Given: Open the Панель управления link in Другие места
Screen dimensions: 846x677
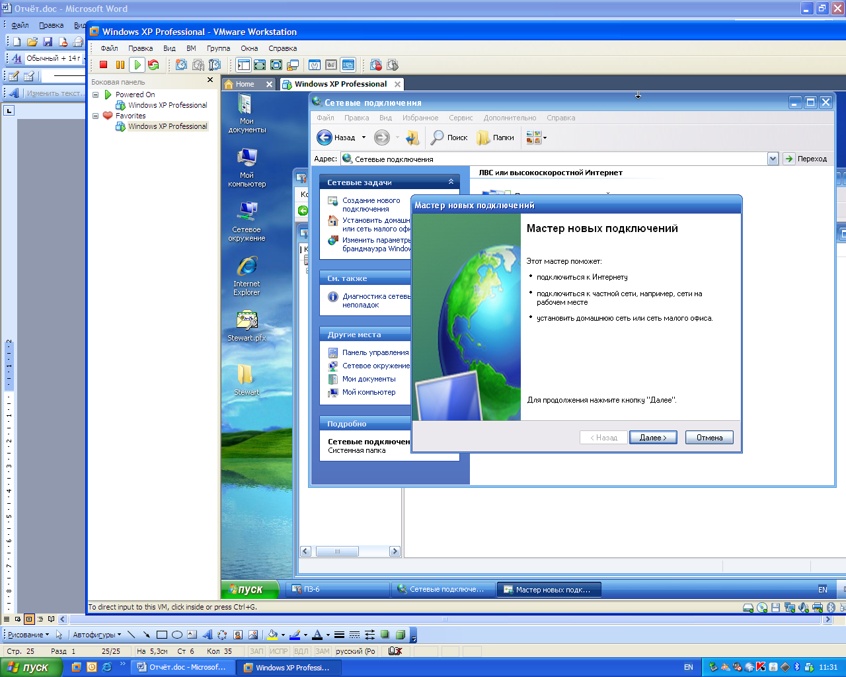Looking at the screenshot, I should (375, 352).
